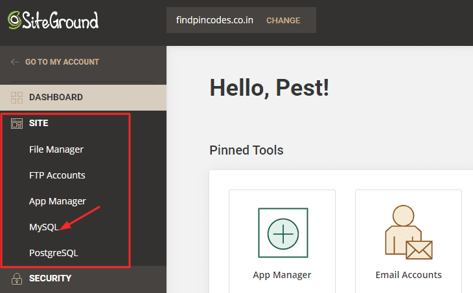473x293 pixels.
Task: Click the Dashboard grid icon
Action: pyautogui.click(x=17, y=98)
